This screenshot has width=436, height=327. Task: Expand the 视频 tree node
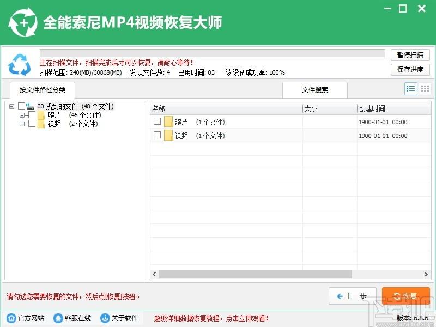(x=22, y=124)
